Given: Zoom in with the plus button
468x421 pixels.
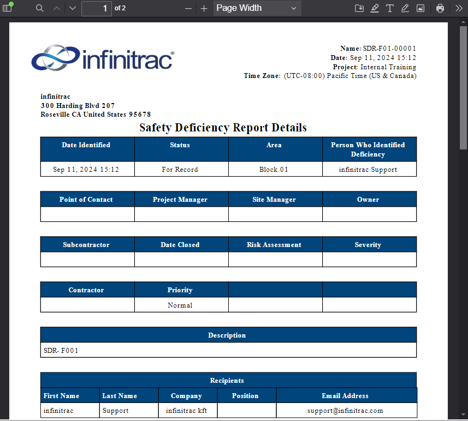Looking at the screenshot, I should point(204,8).
